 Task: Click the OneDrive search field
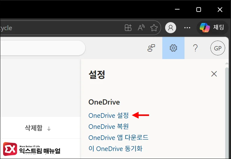[43, 48]
